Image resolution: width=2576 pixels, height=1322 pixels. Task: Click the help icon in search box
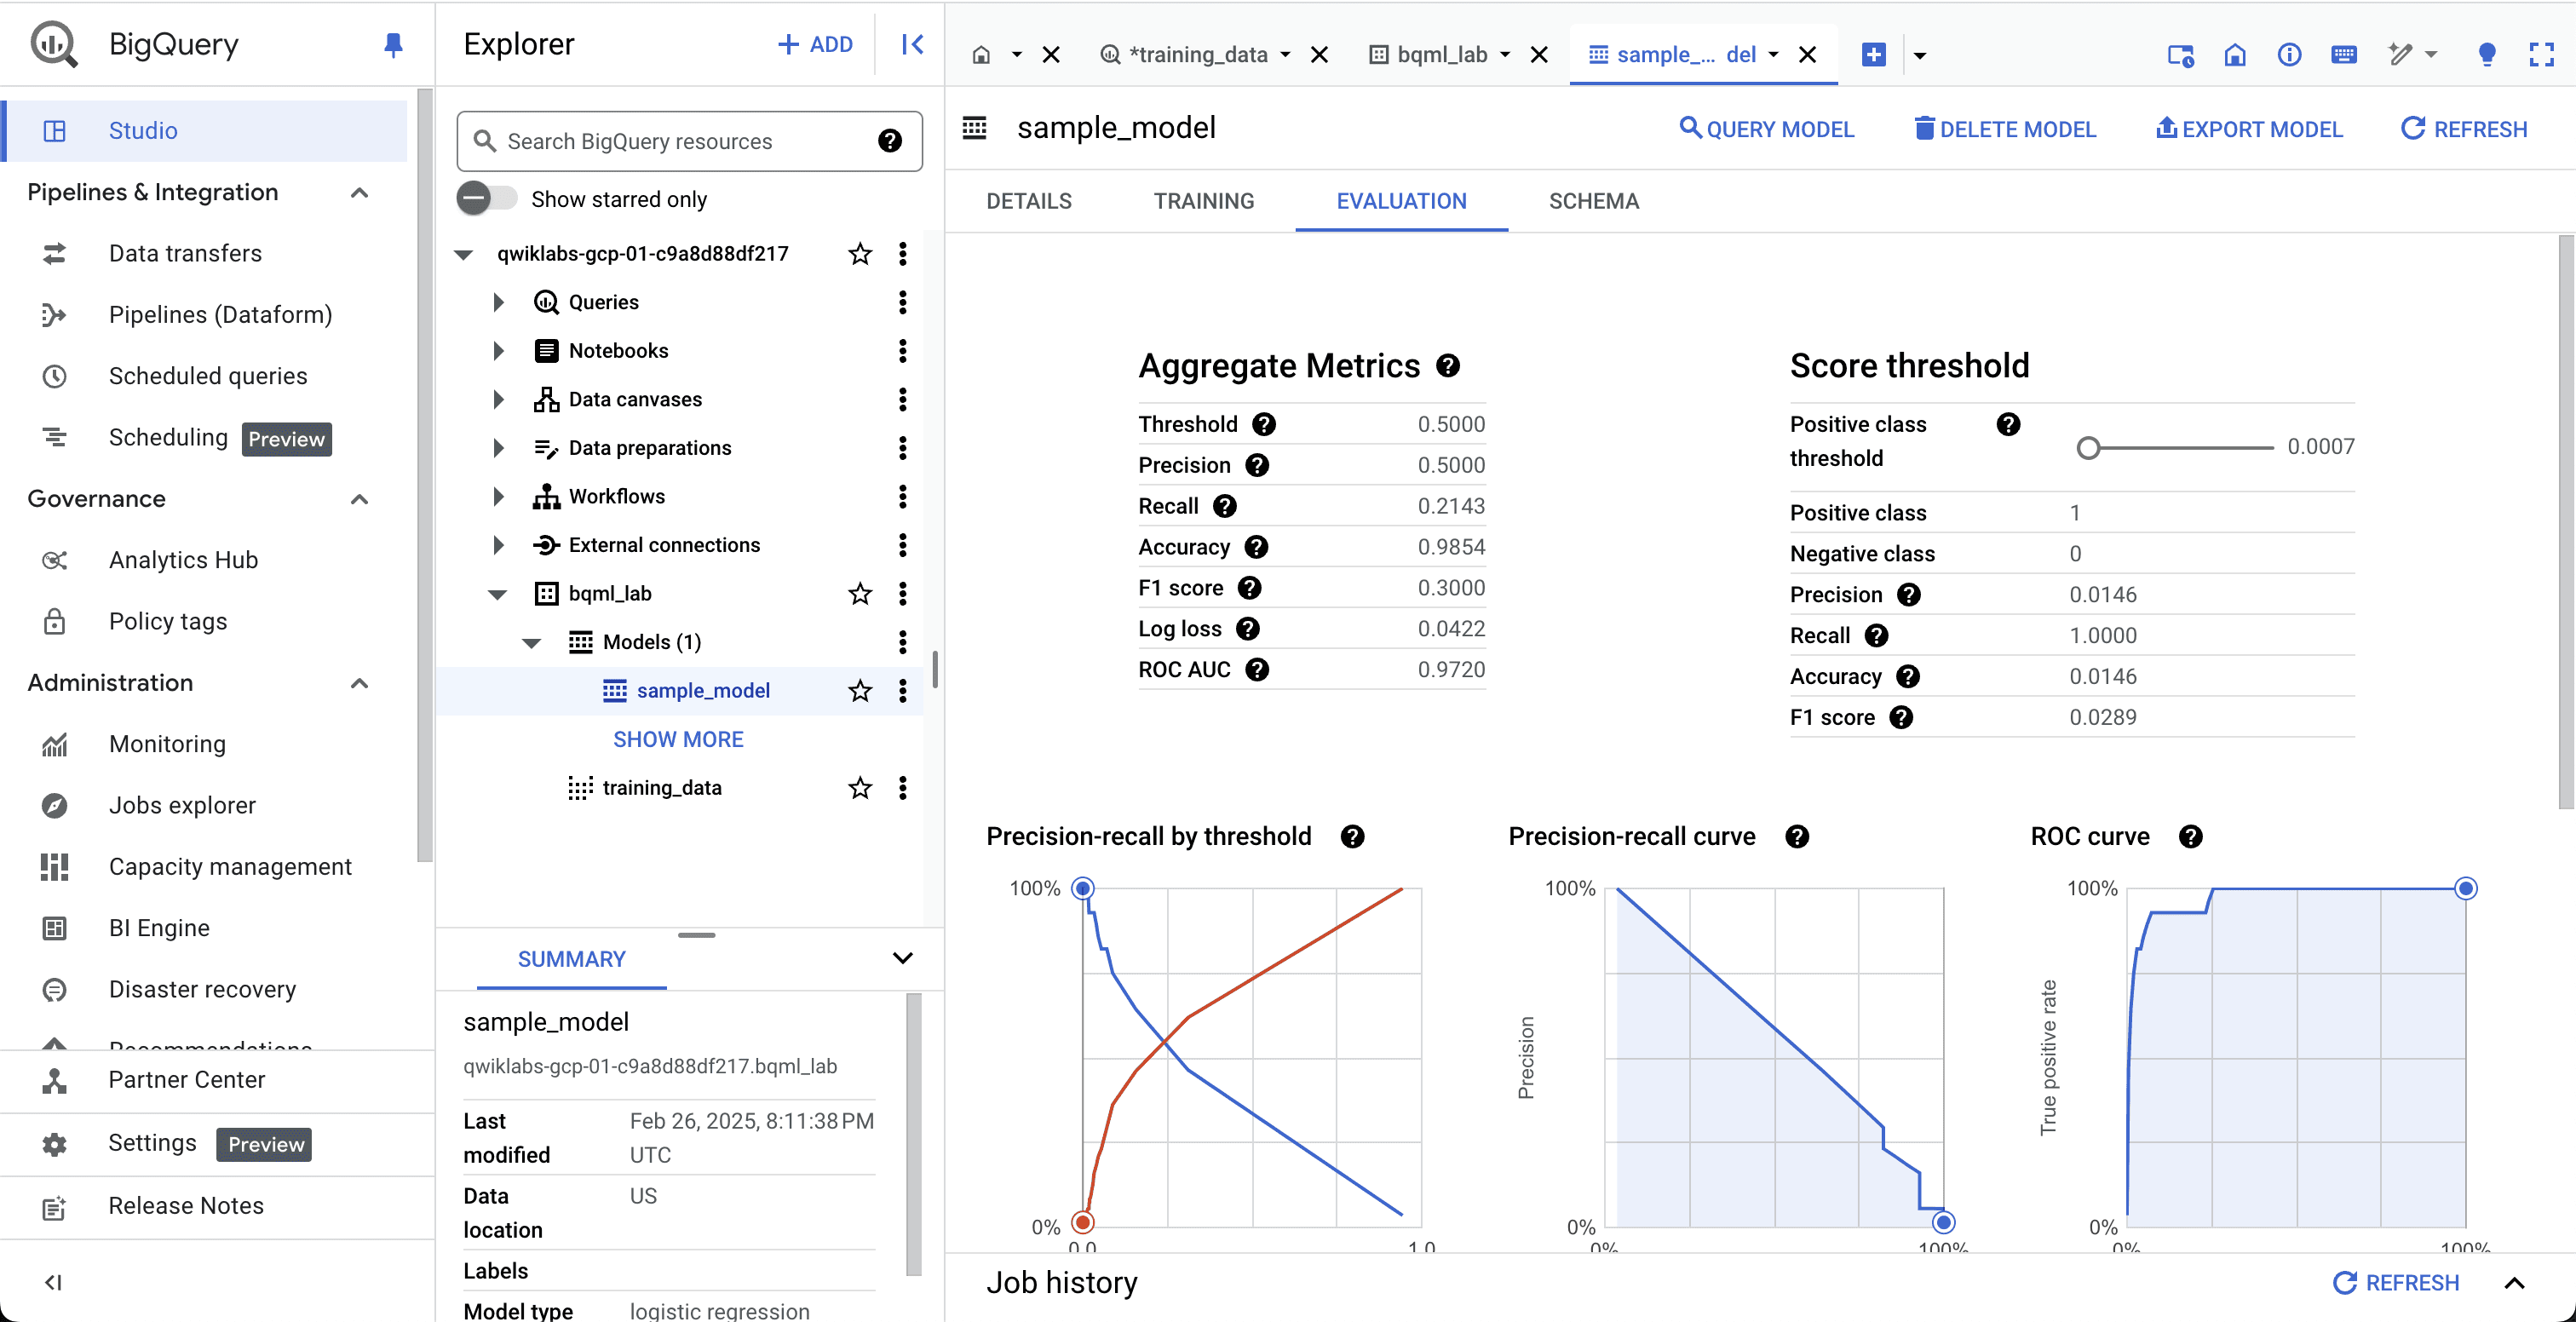pyautogui.click(x=889, y=141)
